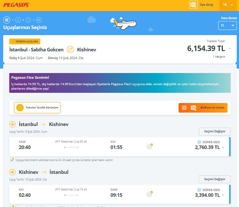Click the passenger step icon in progress bar
Image resolution: width=239 pixels, height=207 pixels.
[18, 20]
